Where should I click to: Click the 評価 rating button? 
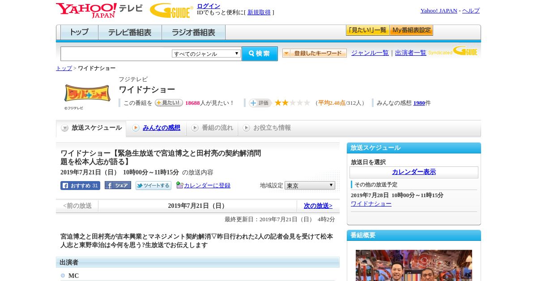coord(260,103)
